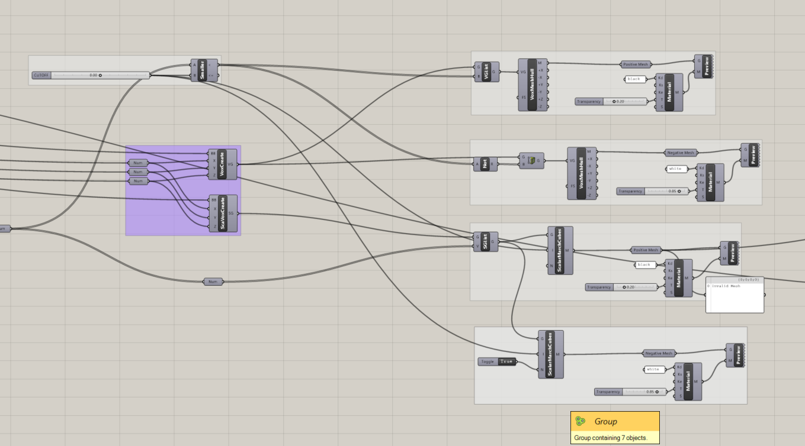Select the Material component in SGlist group

[x=679, y=278]
